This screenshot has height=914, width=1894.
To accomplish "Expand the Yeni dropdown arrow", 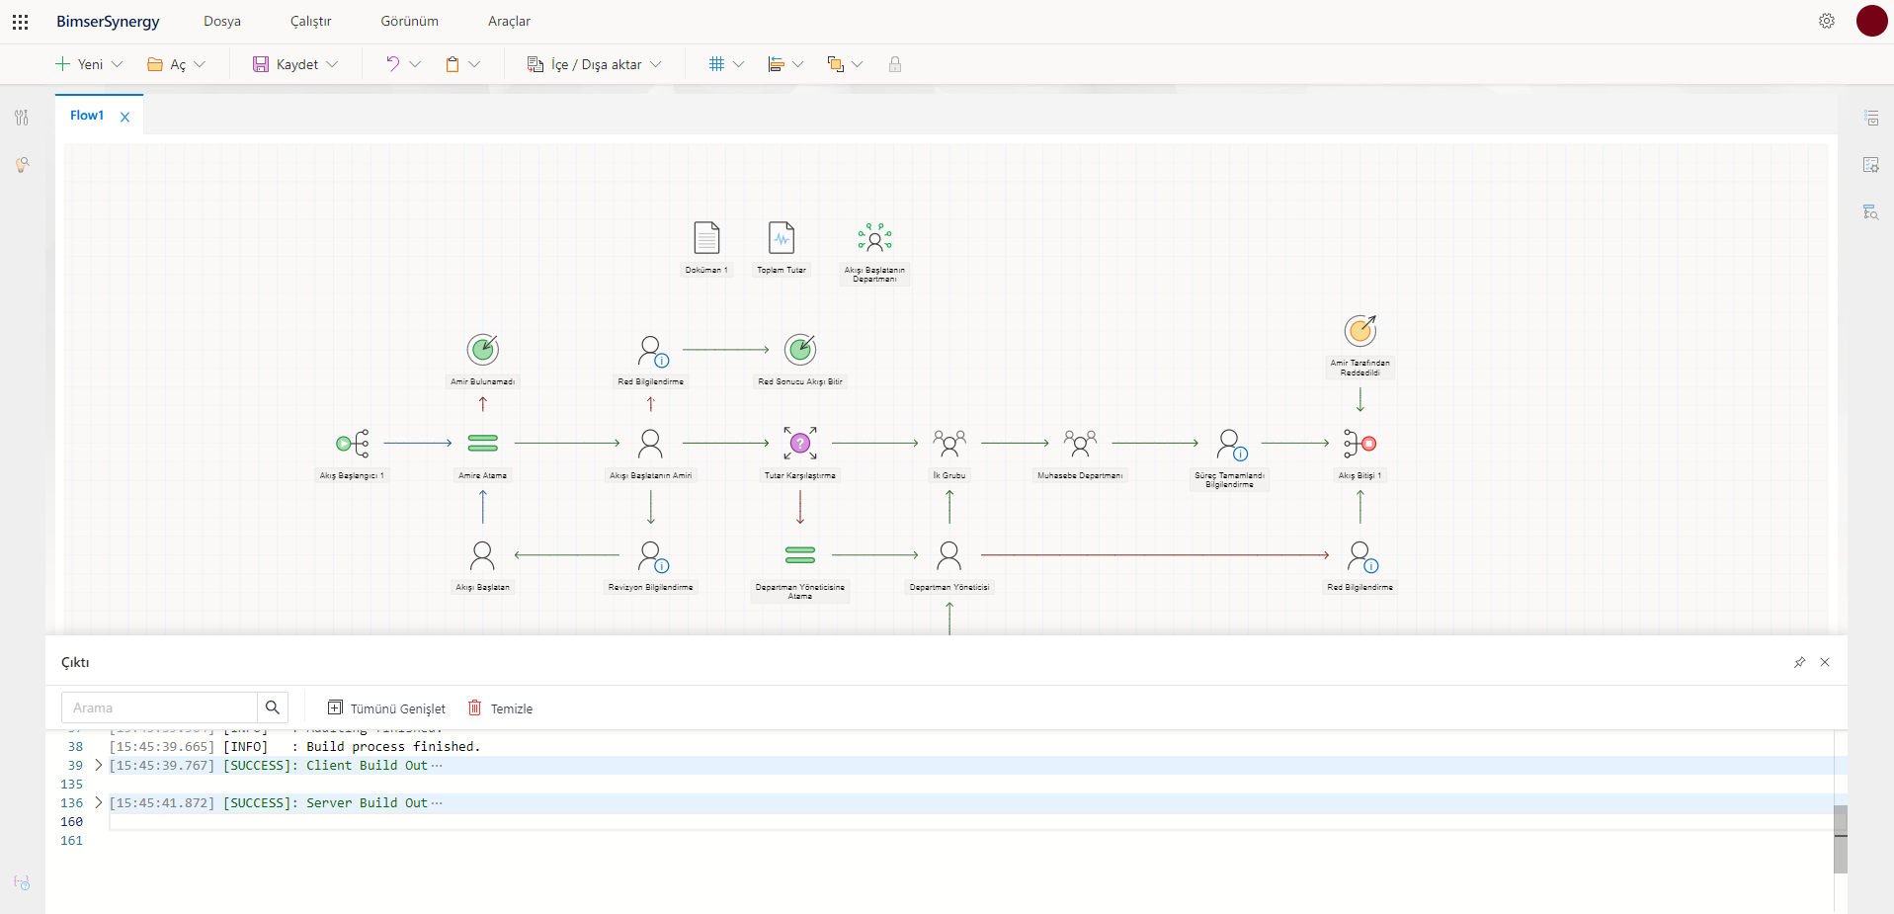I will [118, 64].
